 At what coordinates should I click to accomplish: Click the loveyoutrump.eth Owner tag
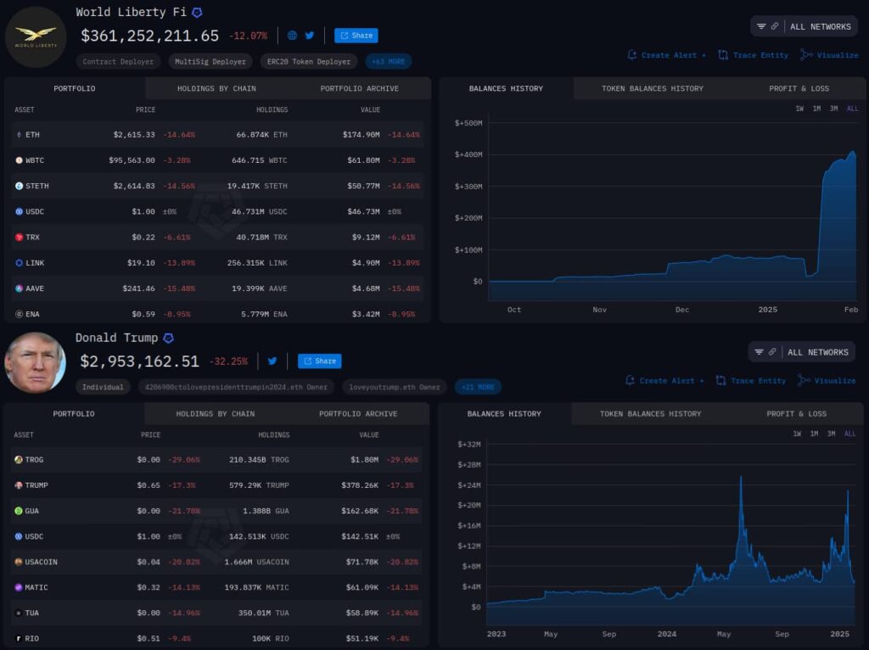[395, 387]
